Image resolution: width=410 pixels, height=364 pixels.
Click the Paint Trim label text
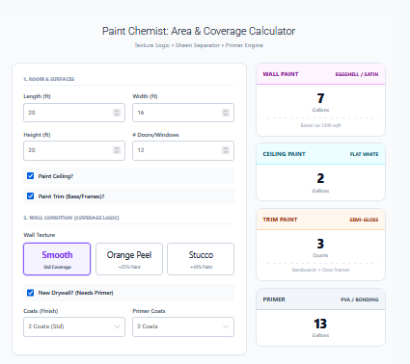pyautogui.click(x=71, y=196)
